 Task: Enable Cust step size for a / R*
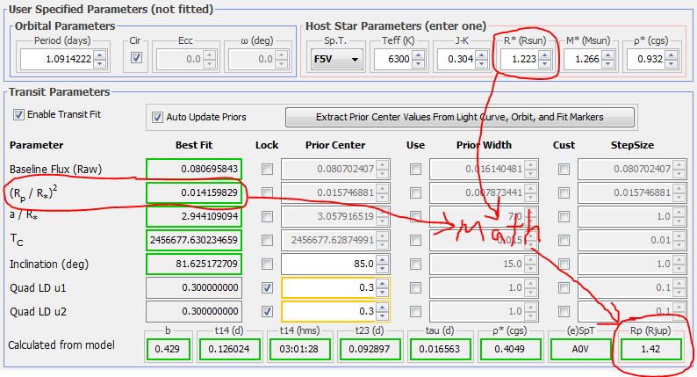coord(564,216)
